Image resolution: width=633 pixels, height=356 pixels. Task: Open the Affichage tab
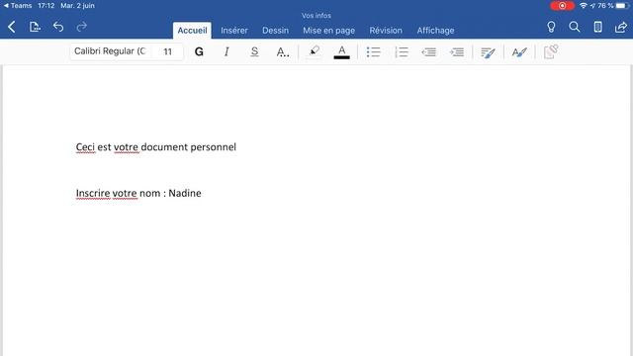point(435,31)
